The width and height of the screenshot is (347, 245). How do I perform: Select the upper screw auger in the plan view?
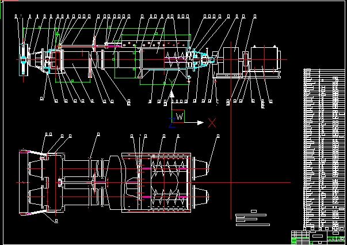coord(169,169)
